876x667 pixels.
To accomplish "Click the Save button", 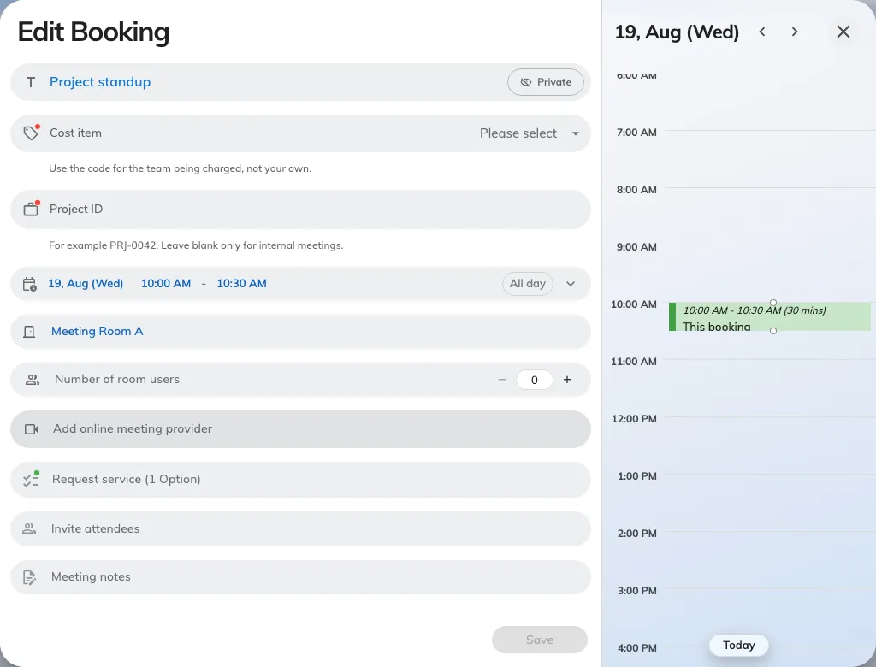I will pyautogui.click(x=540, y=640).
